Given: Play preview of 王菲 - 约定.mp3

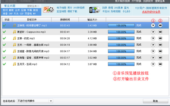Looking at the screenshot, I should [x=153, y=38].
